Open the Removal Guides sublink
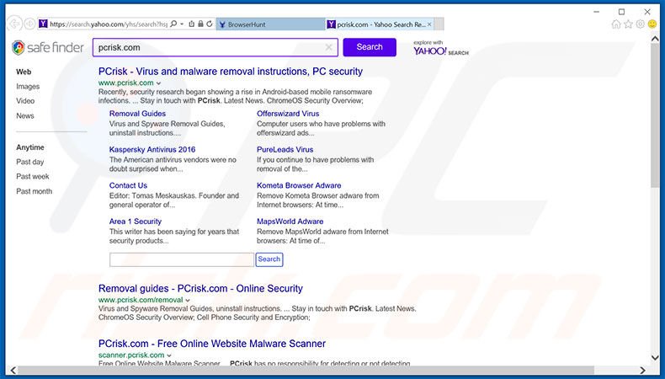The width and height of the screenshot is (665, 379). coord(137,114)
